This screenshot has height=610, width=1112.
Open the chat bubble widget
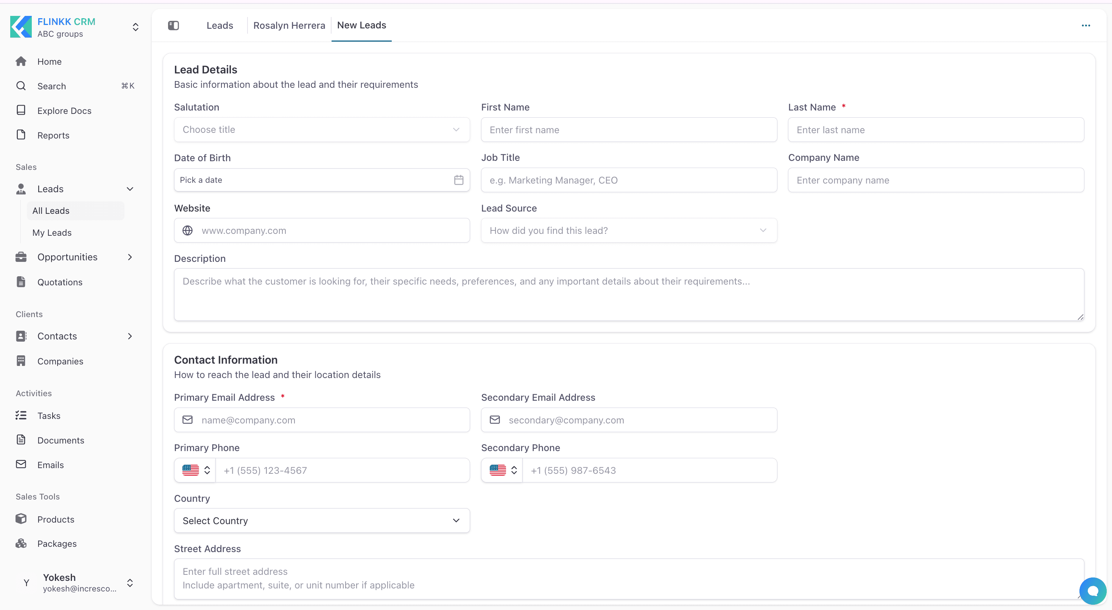[x=1092, y=591]
